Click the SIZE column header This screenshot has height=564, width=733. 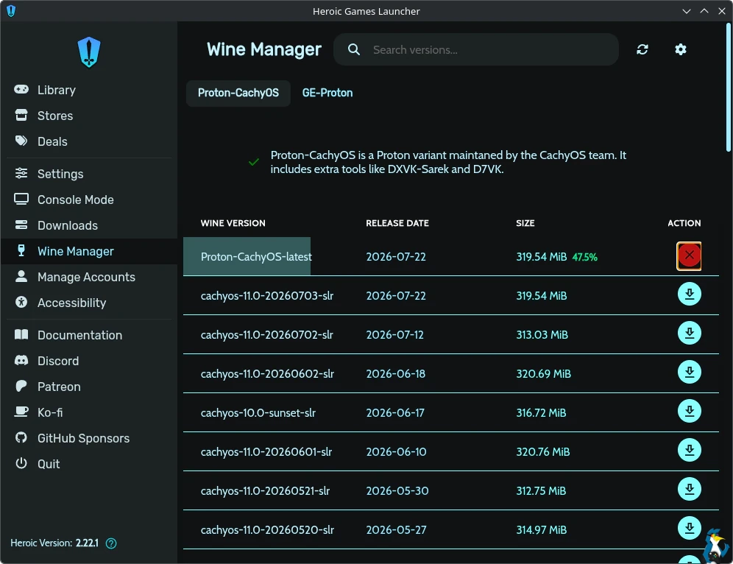525,223
